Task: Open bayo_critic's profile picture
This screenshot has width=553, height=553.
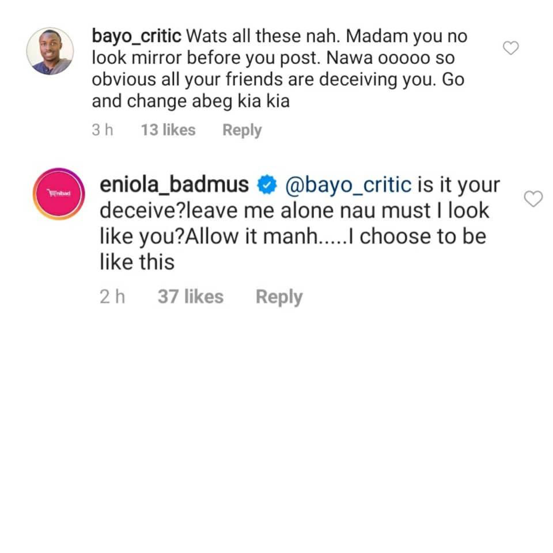Action: [x=50, y=51]
